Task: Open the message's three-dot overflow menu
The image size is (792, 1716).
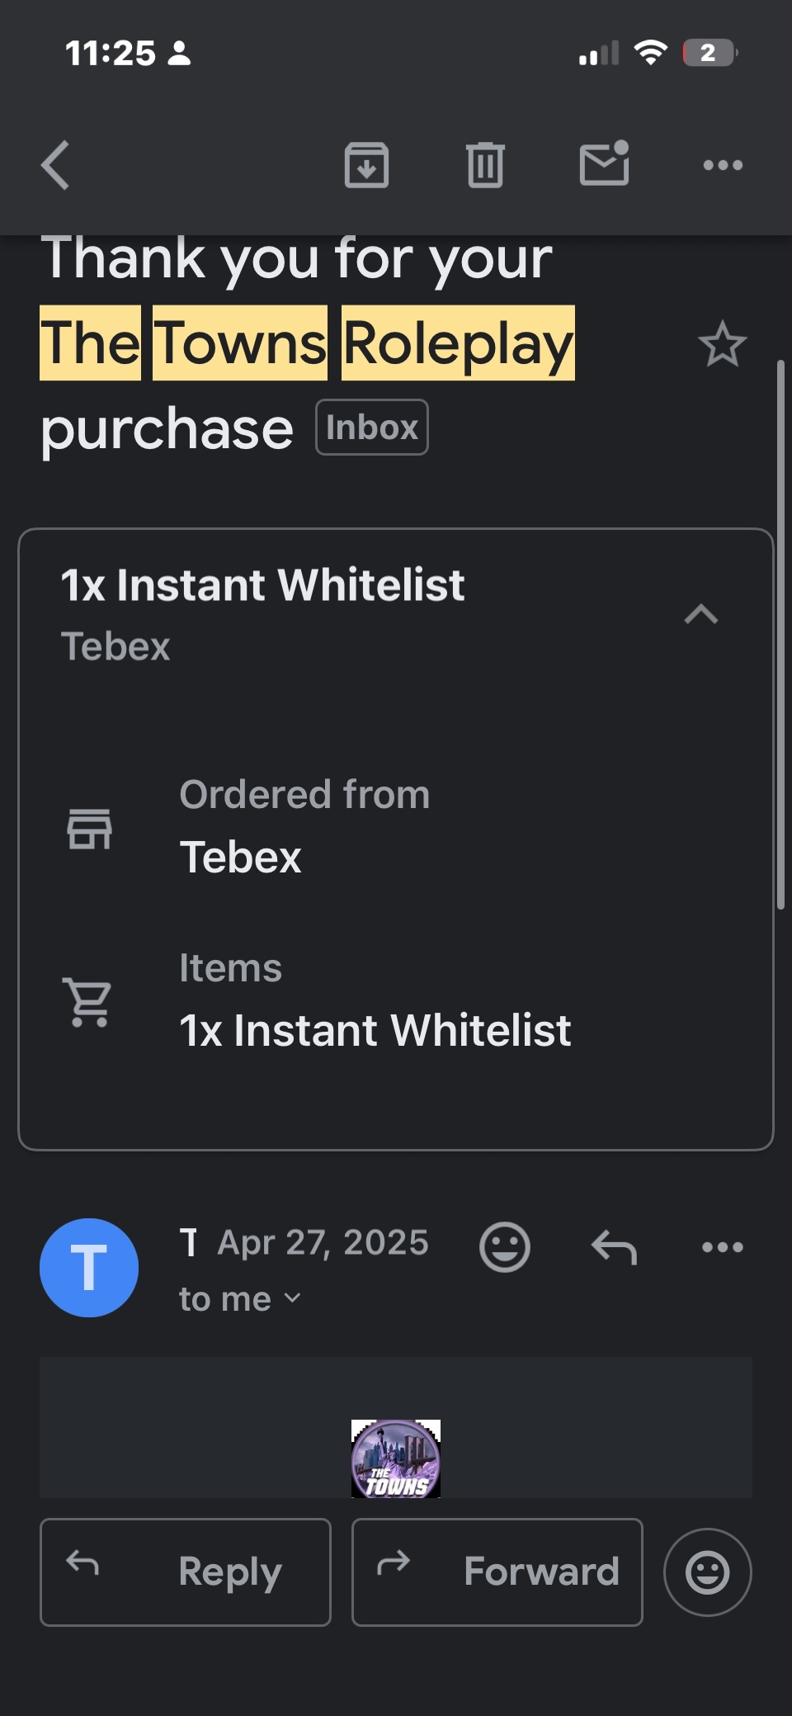Action: [x=723, y=1246]
